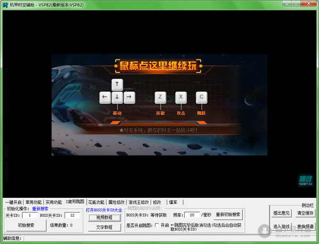
Task: Click the 跳过 SKIP icon
Action: pyautogui.click(x=305, y=181)
